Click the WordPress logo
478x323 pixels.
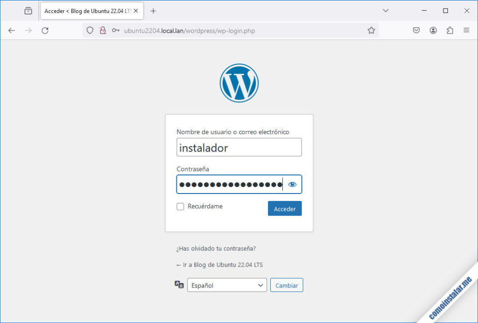click(239, 83)
